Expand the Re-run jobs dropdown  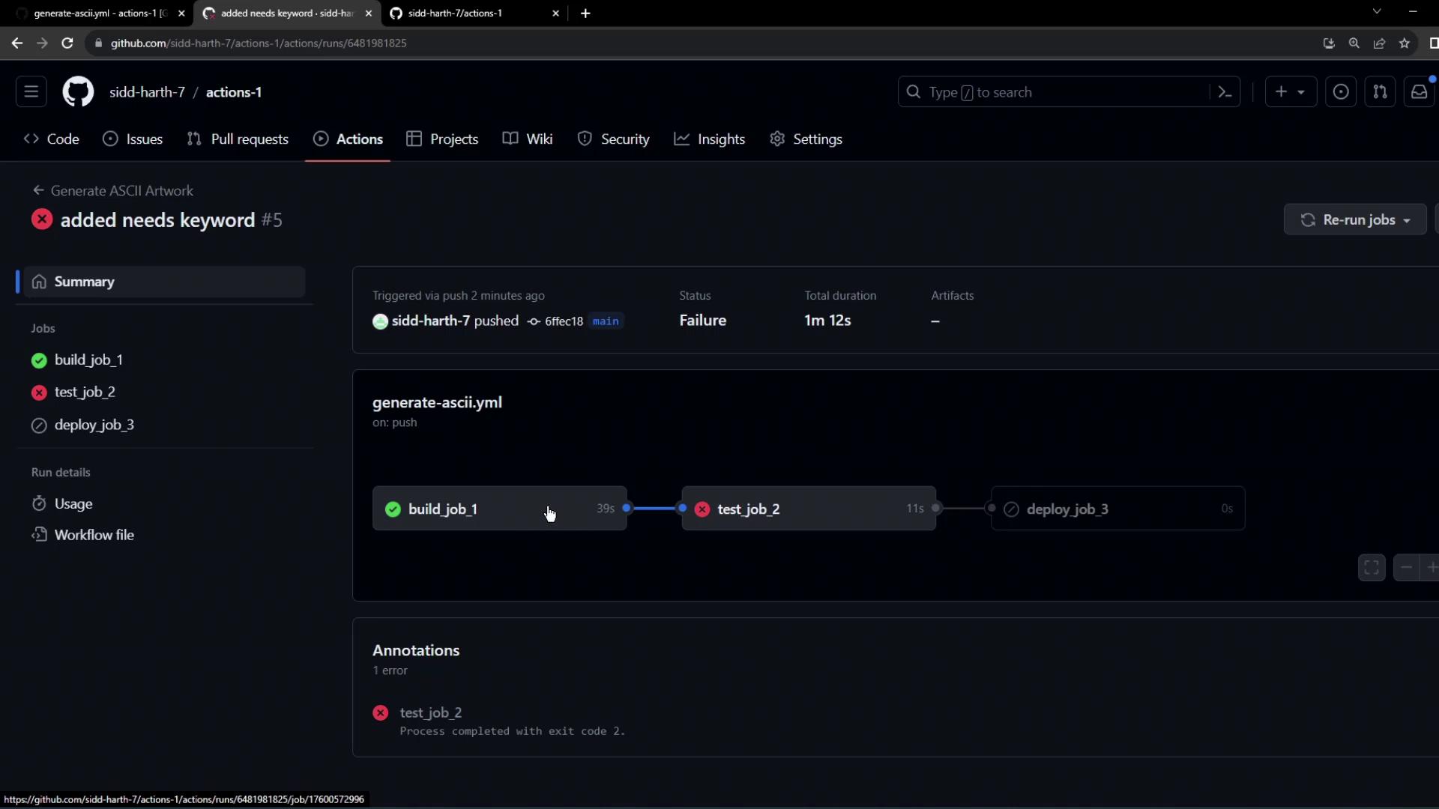click(x=1355, y=219)
